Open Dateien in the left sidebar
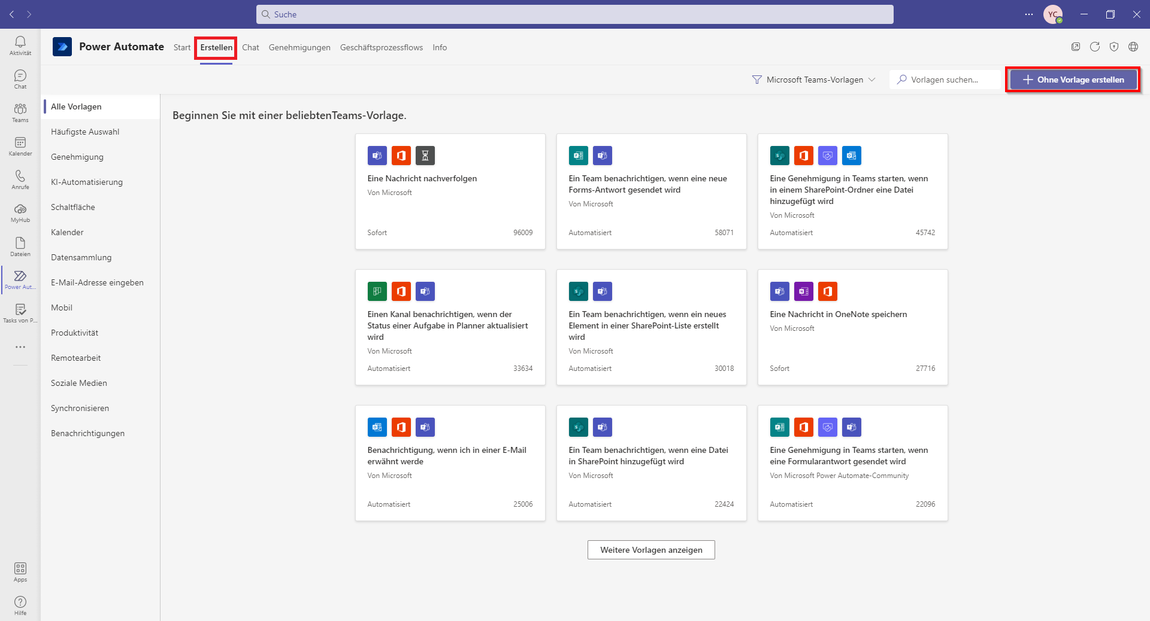Screen dimensions: 1150x621 point(20,246)
